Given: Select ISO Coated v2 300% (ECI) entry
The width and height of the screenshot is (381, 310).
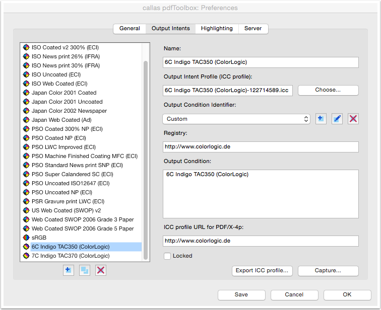Looking at the screenshot, I should 82,47.
